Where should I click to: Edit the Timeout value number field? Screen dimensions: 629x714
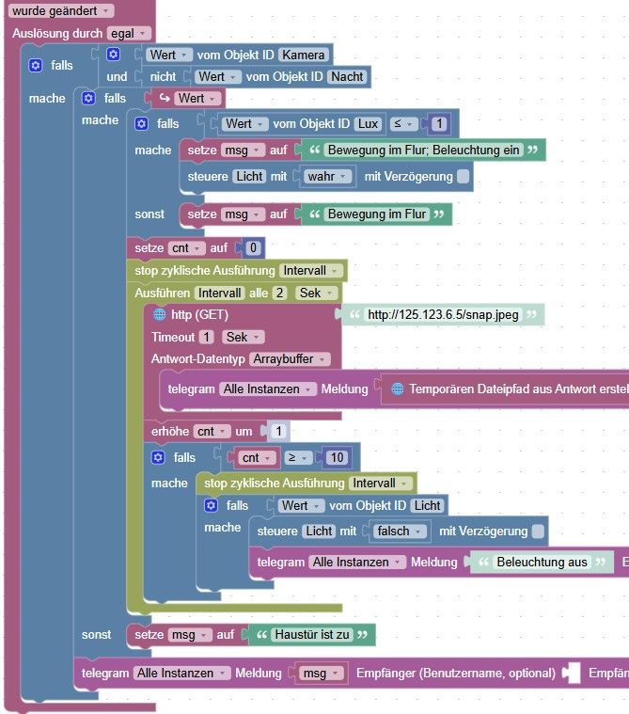point(206,337)
